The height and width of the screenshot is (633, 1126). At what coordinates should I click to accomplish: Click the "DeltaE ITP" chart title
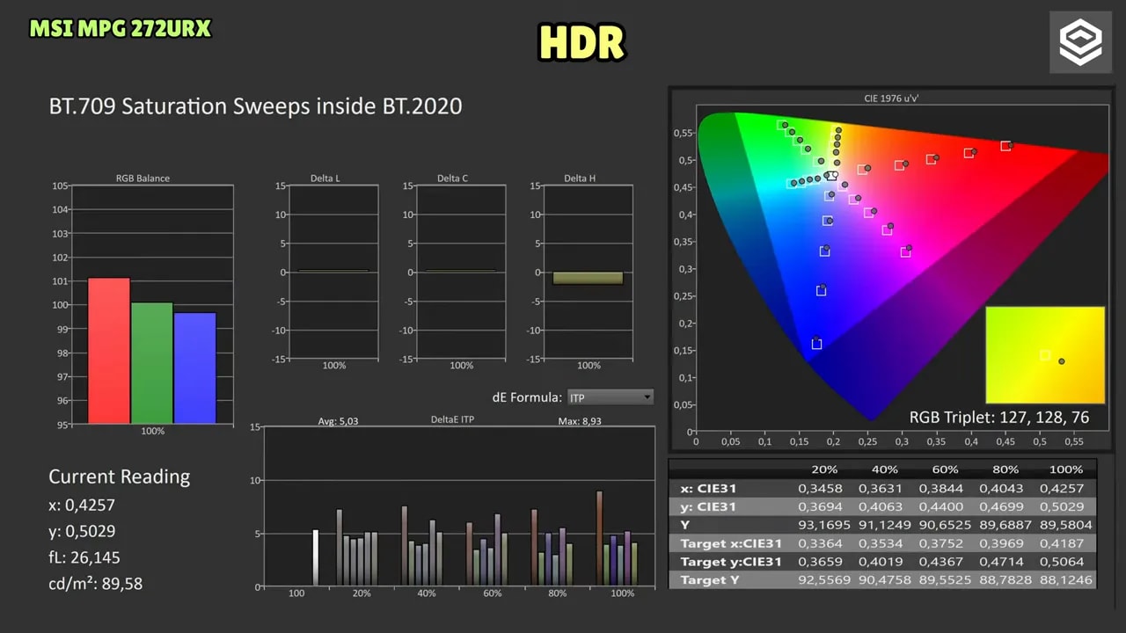tap(452, 420)
